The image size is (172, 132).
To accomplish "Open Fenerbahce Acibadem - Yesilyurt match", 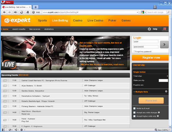I will pos(36,96).
